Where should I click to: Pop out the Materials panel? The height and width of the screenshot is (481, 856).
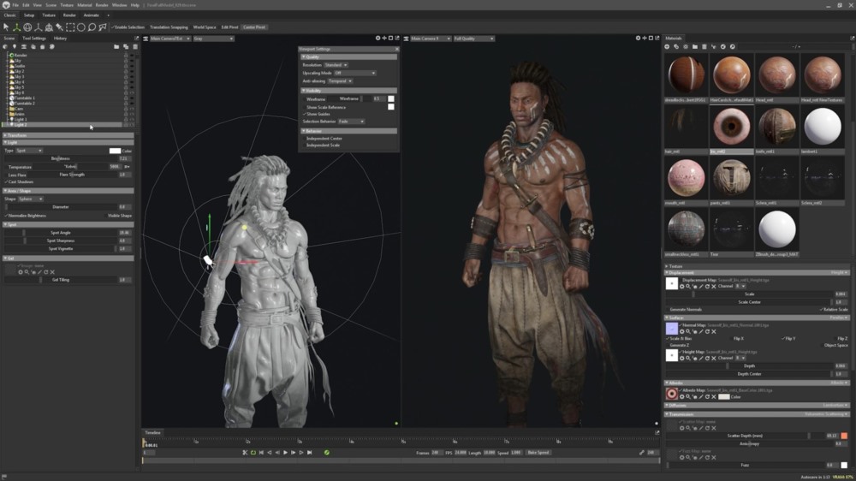tap(852, 39)
